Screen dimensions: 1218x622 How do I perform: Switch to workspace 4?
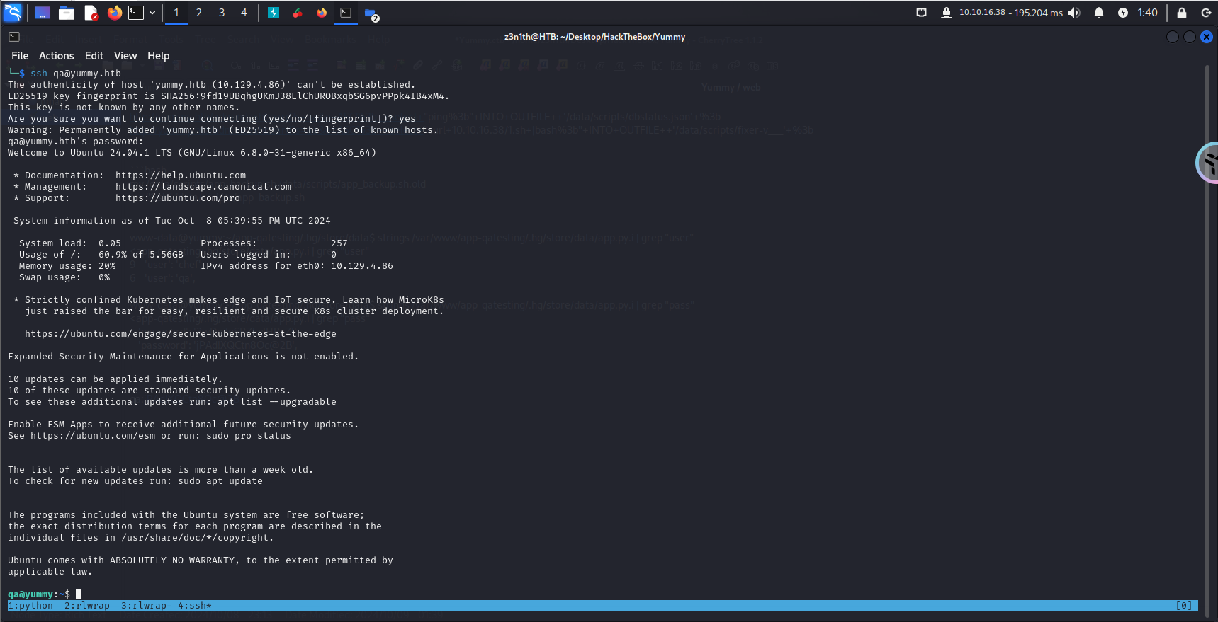(x=244, y=13)
